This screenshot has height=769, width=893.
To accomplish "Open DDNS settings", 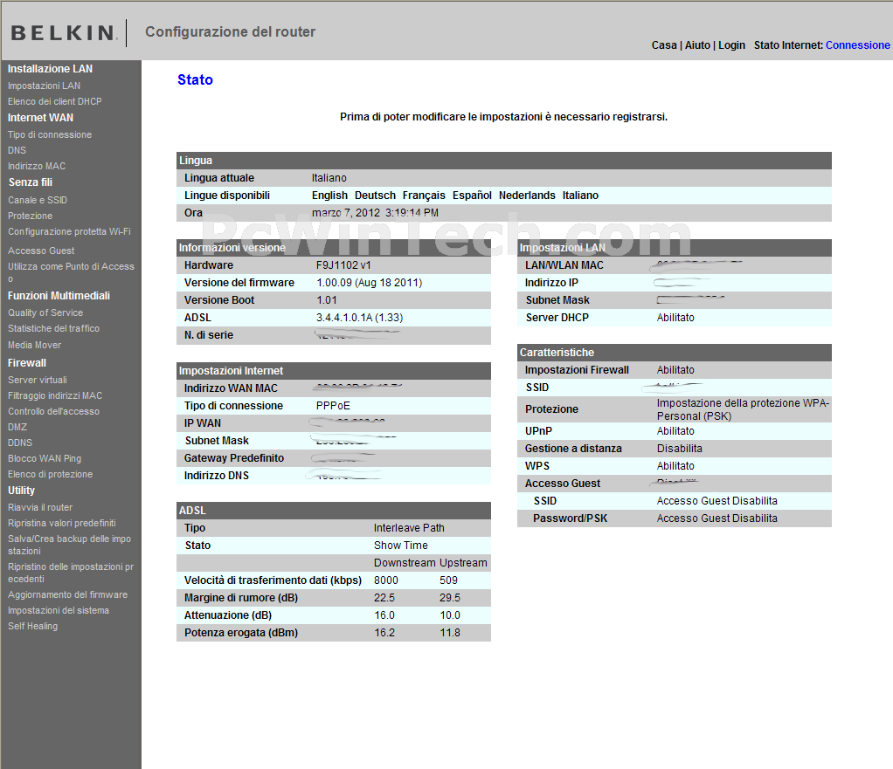I will [x=20, y=443].
